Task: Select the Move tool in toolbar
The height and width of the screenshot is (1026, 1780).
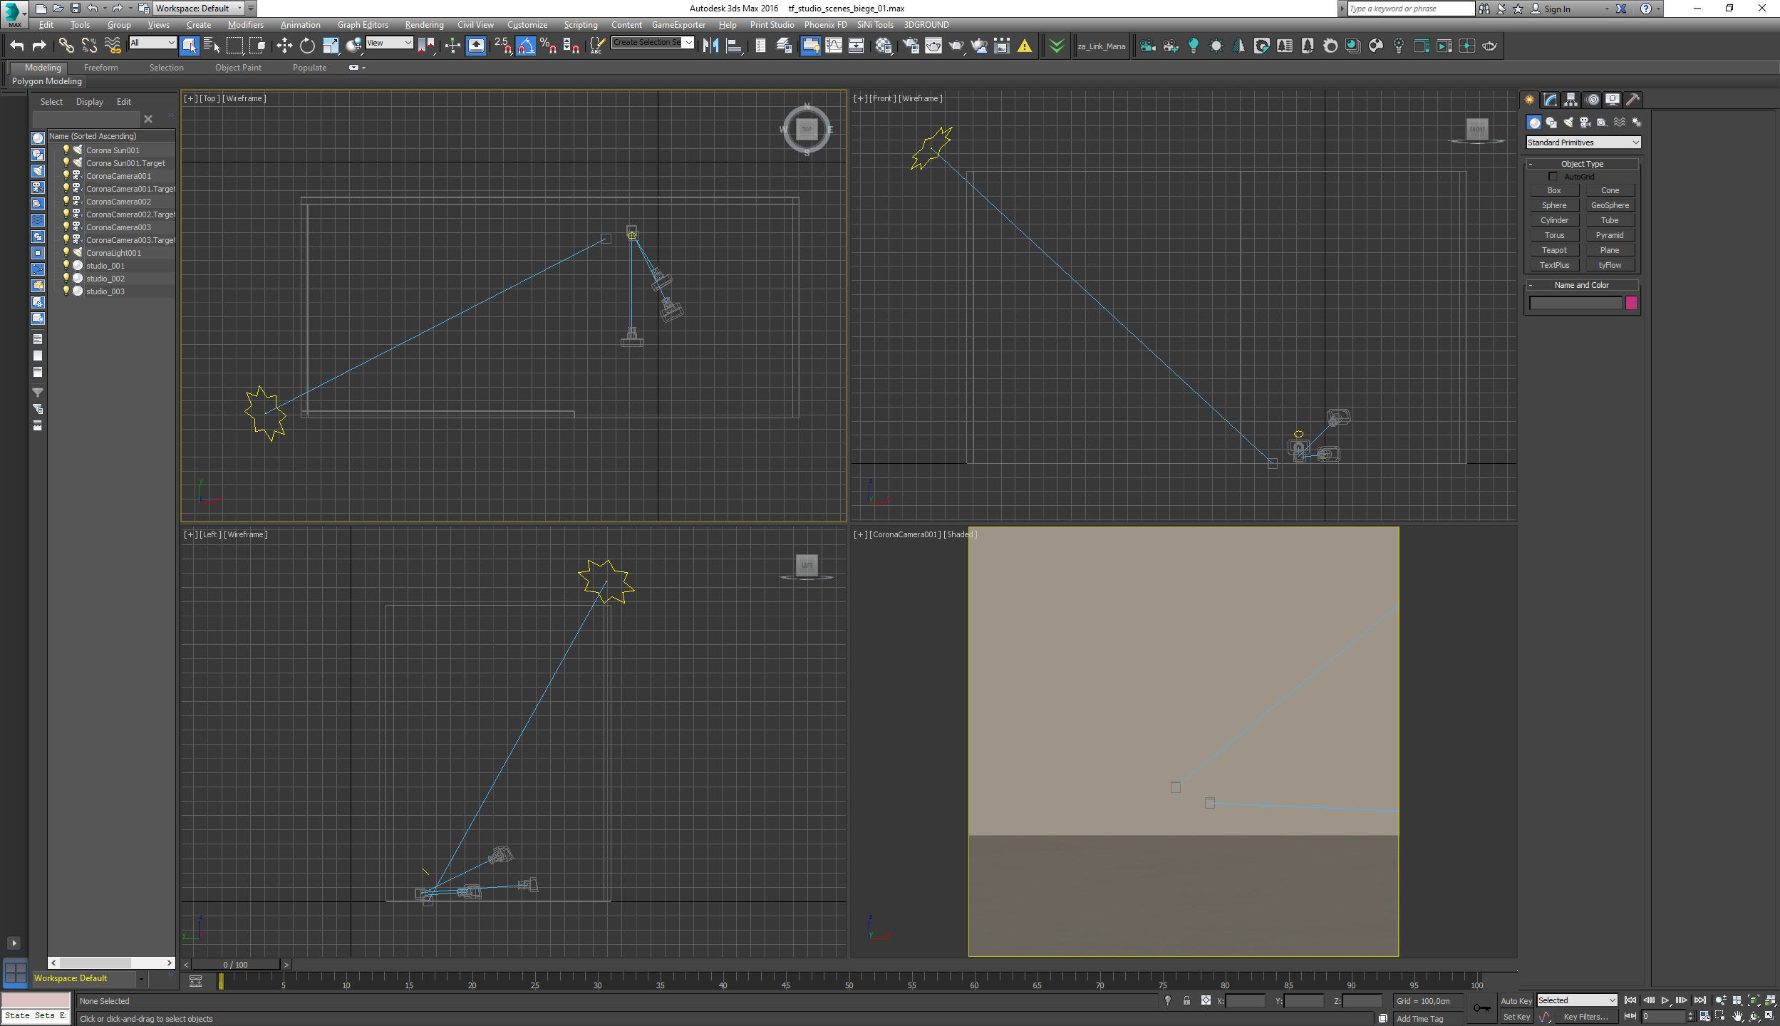Action: click(x=284, y=46)
